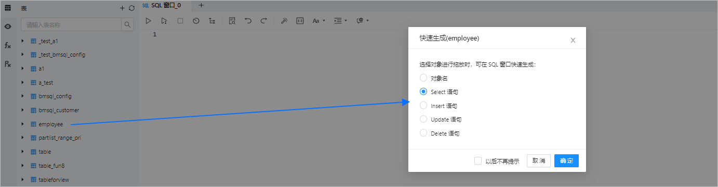The image size is (718, 187).
Task: Expand the _test_bmsql_config table node
Action: click(x=22, y=55)
